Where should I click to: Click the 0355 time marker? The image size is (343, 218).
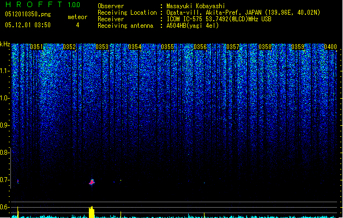click(167, 47)
